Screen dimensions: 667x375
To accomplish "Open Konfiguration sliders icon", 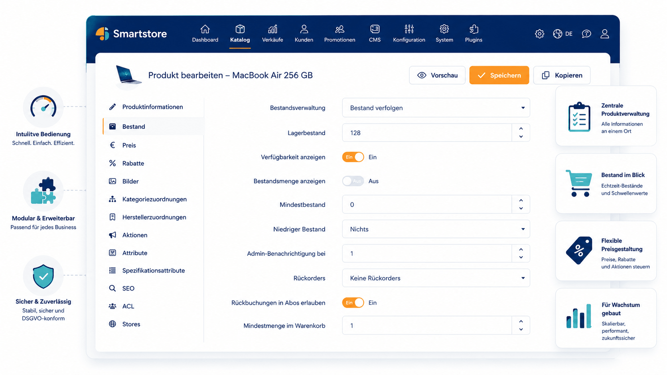I will click(409, 29).
